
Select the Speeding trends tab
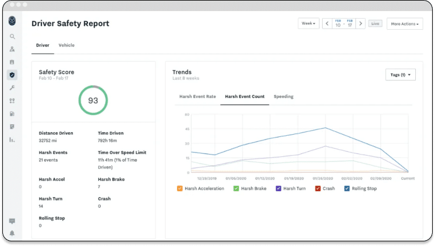pos(284,97)
